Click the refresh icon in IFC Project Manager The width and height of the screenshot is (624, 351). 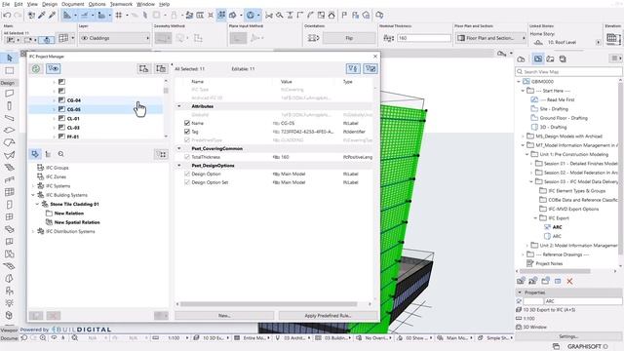pyautogui.click(x=36, y=68)
